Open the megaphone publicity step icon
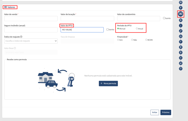 pyautogui.click(x=181, y=63)
